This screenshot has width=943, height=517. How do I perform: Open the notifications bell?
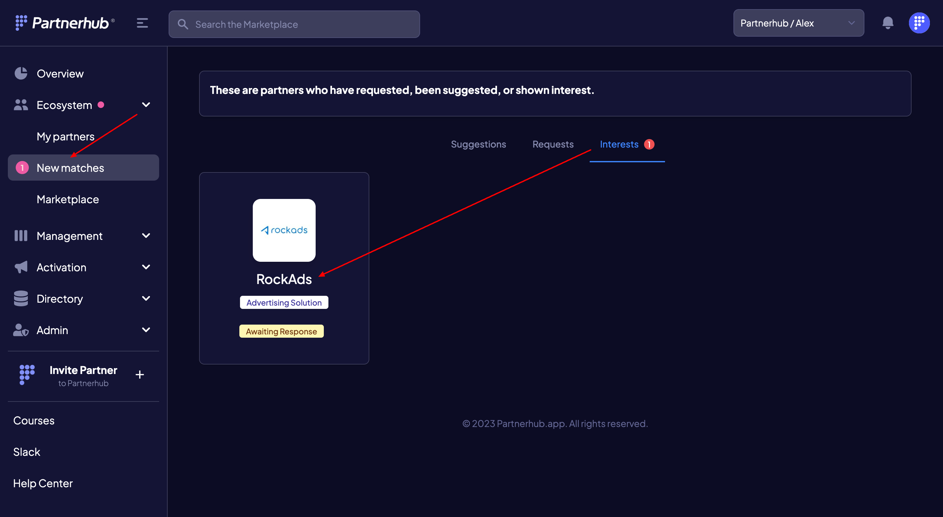(888, 23)
